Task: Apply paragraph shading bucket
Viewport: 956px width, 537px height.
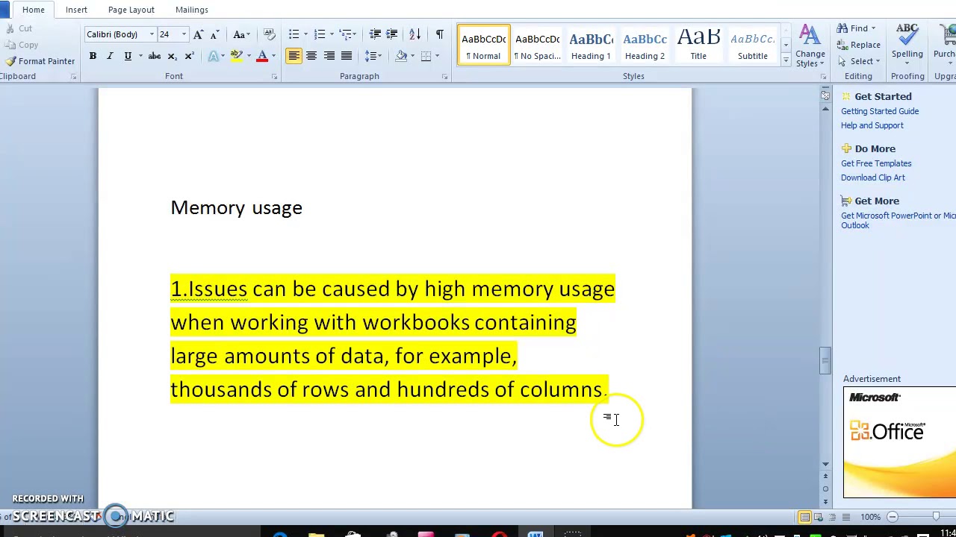Action: 401,56
